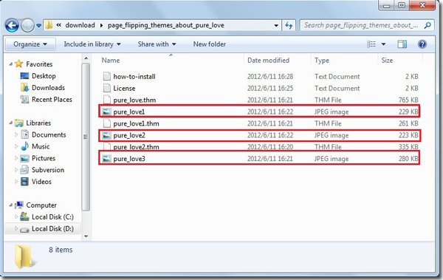Click the how-to-install file name
The height and width of the screenshot is (280, 443).
tap(134, 77)
